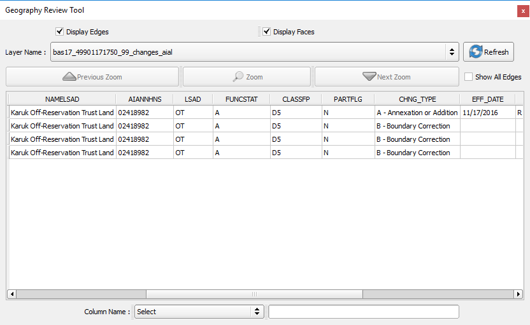Close the Geography Review Tool window
The height and width of the screenshot is (325, 530).
(x=523, y=11)
